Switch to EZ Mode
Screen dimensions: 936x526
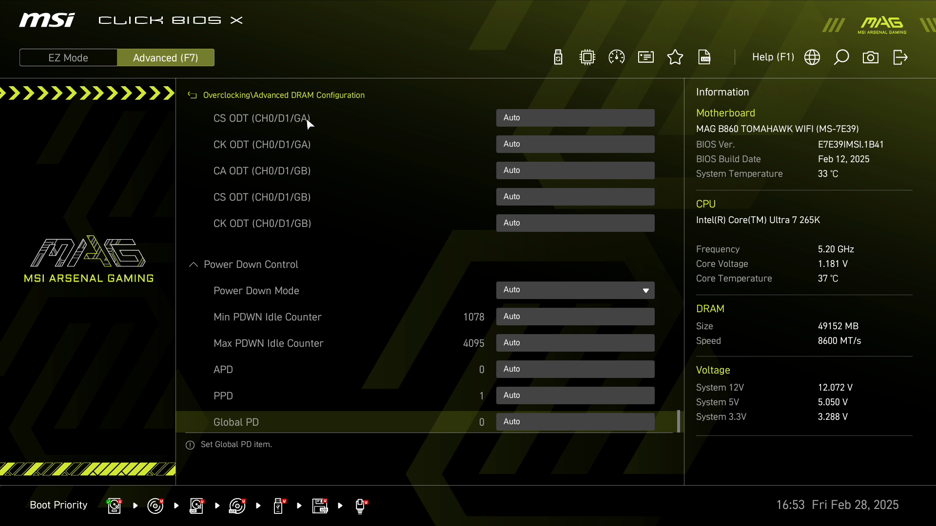point(68,57)
